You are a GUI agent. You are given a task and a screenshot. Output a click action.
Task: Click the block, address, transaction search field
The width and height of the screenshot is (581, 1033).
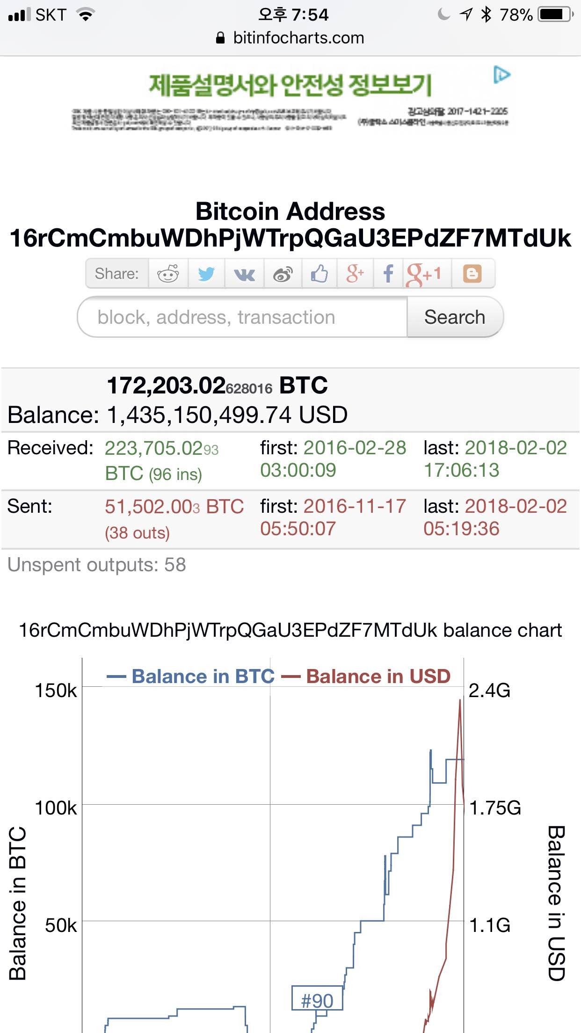click(242, 317)
